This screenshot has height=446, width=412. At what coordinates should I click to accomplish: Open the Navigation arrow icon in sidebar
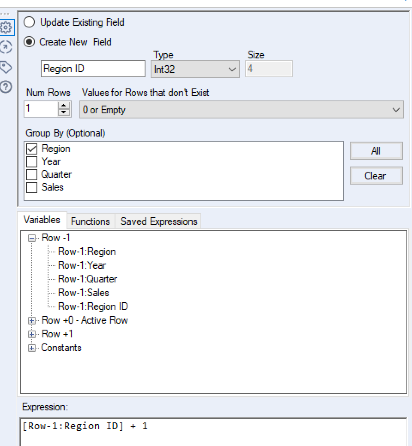coord(6,47)
